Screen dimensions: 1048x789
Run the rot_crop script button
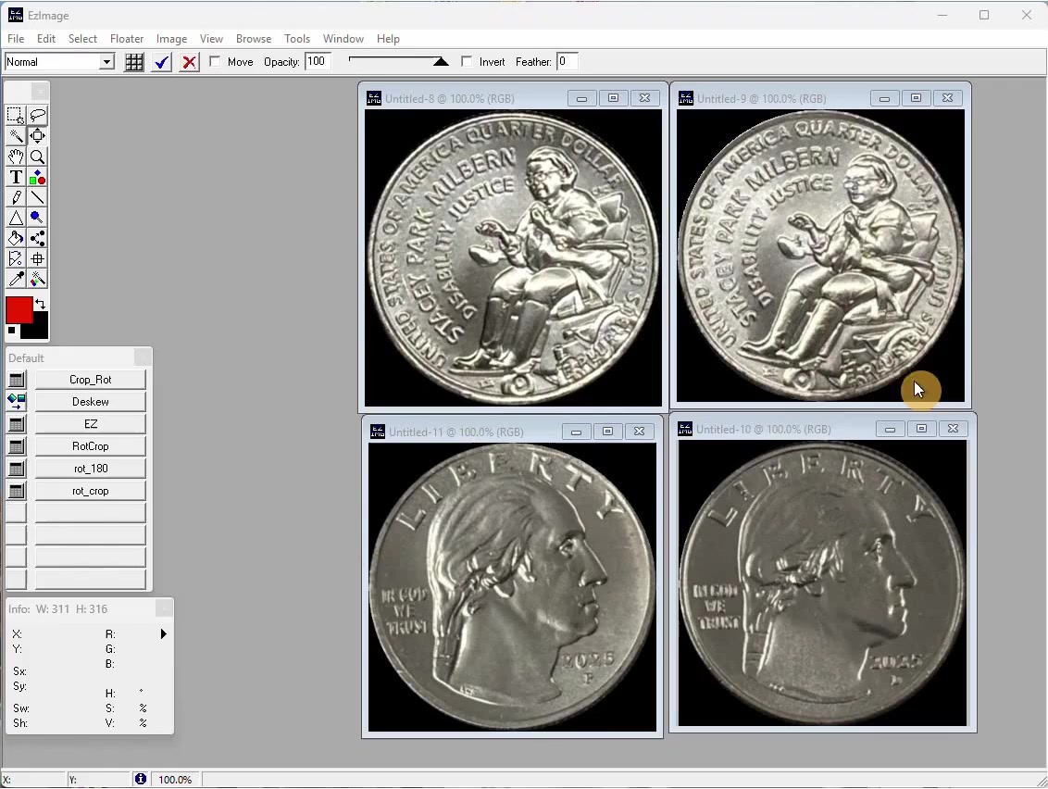(90, 491)
